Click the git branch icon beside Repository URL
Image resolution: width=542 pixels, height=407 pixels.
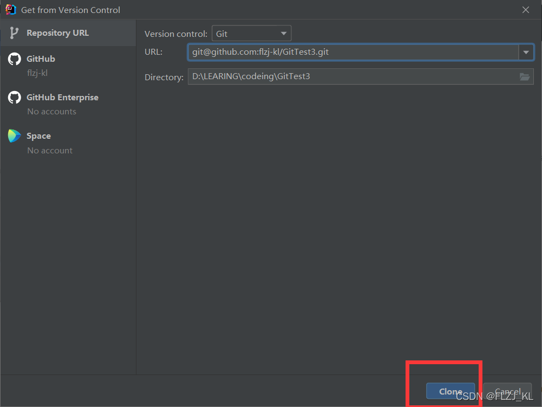[x=14, y=33]
